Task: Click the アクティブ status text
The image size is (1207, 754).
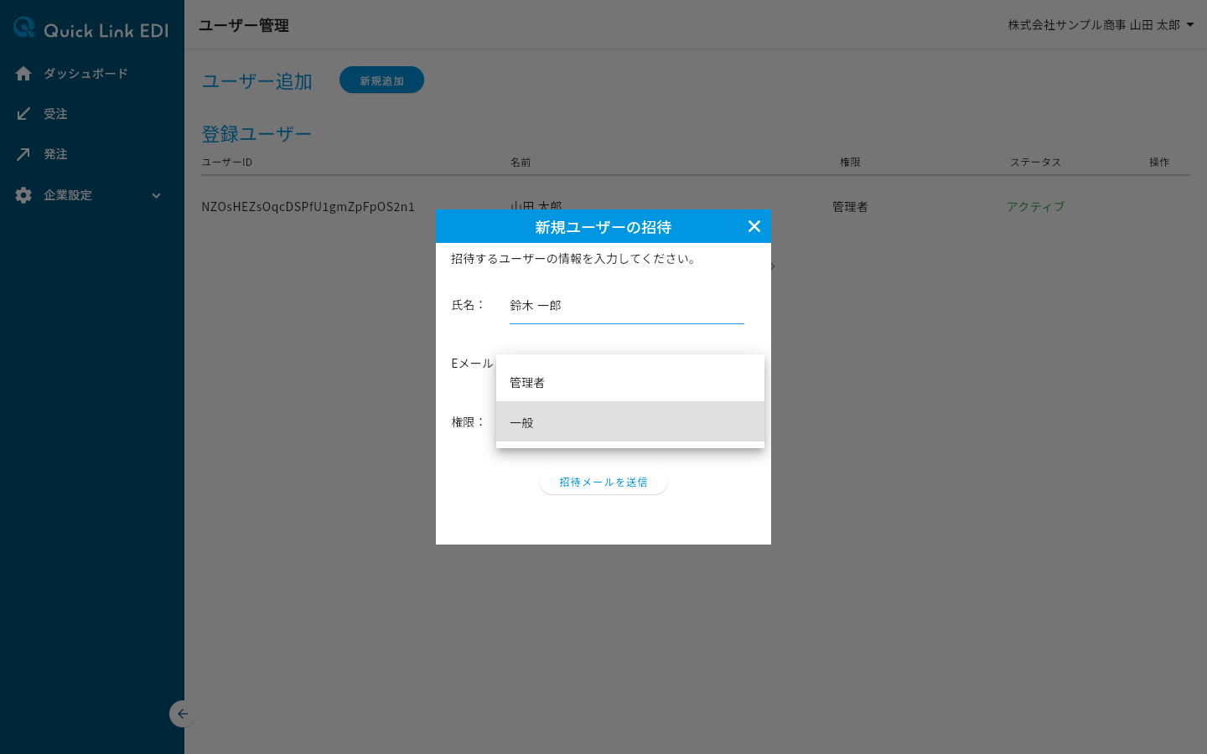Action: pos(1036,207)
